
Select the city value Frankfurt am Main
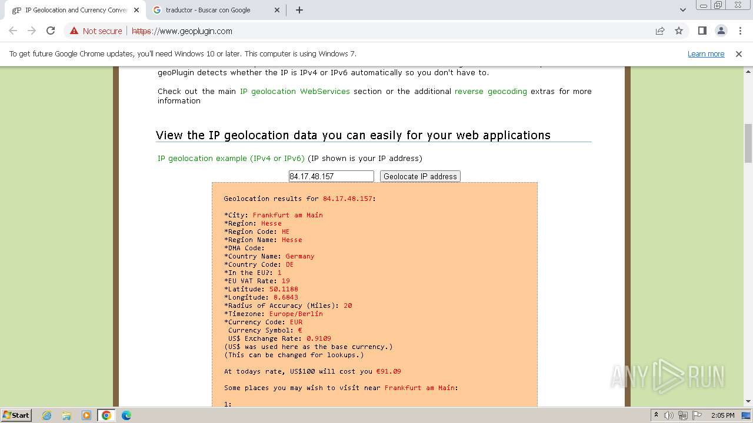pyautogui.click(x=288, y=215)
